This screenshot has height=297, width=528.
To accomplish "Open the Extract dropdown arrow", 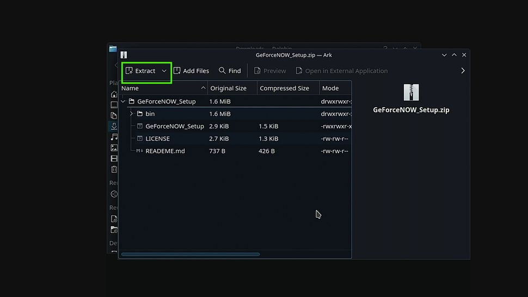I will click(164, 71).
